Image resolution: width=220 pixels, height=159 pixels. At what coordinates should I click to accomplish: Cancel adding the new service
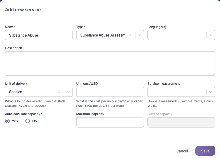[x=182, y=151]
